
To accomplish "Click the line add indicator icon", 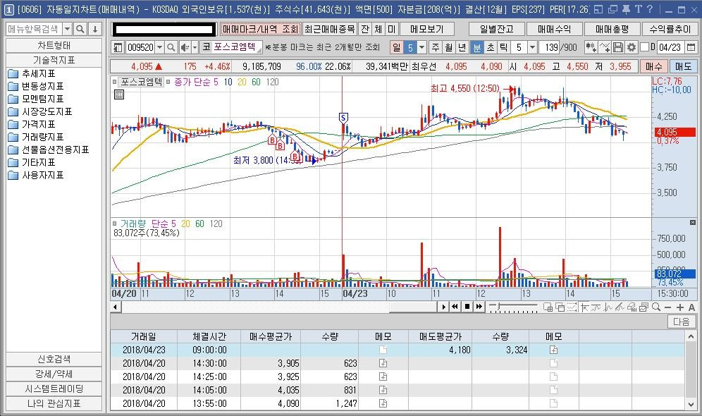I will [605, 47].
